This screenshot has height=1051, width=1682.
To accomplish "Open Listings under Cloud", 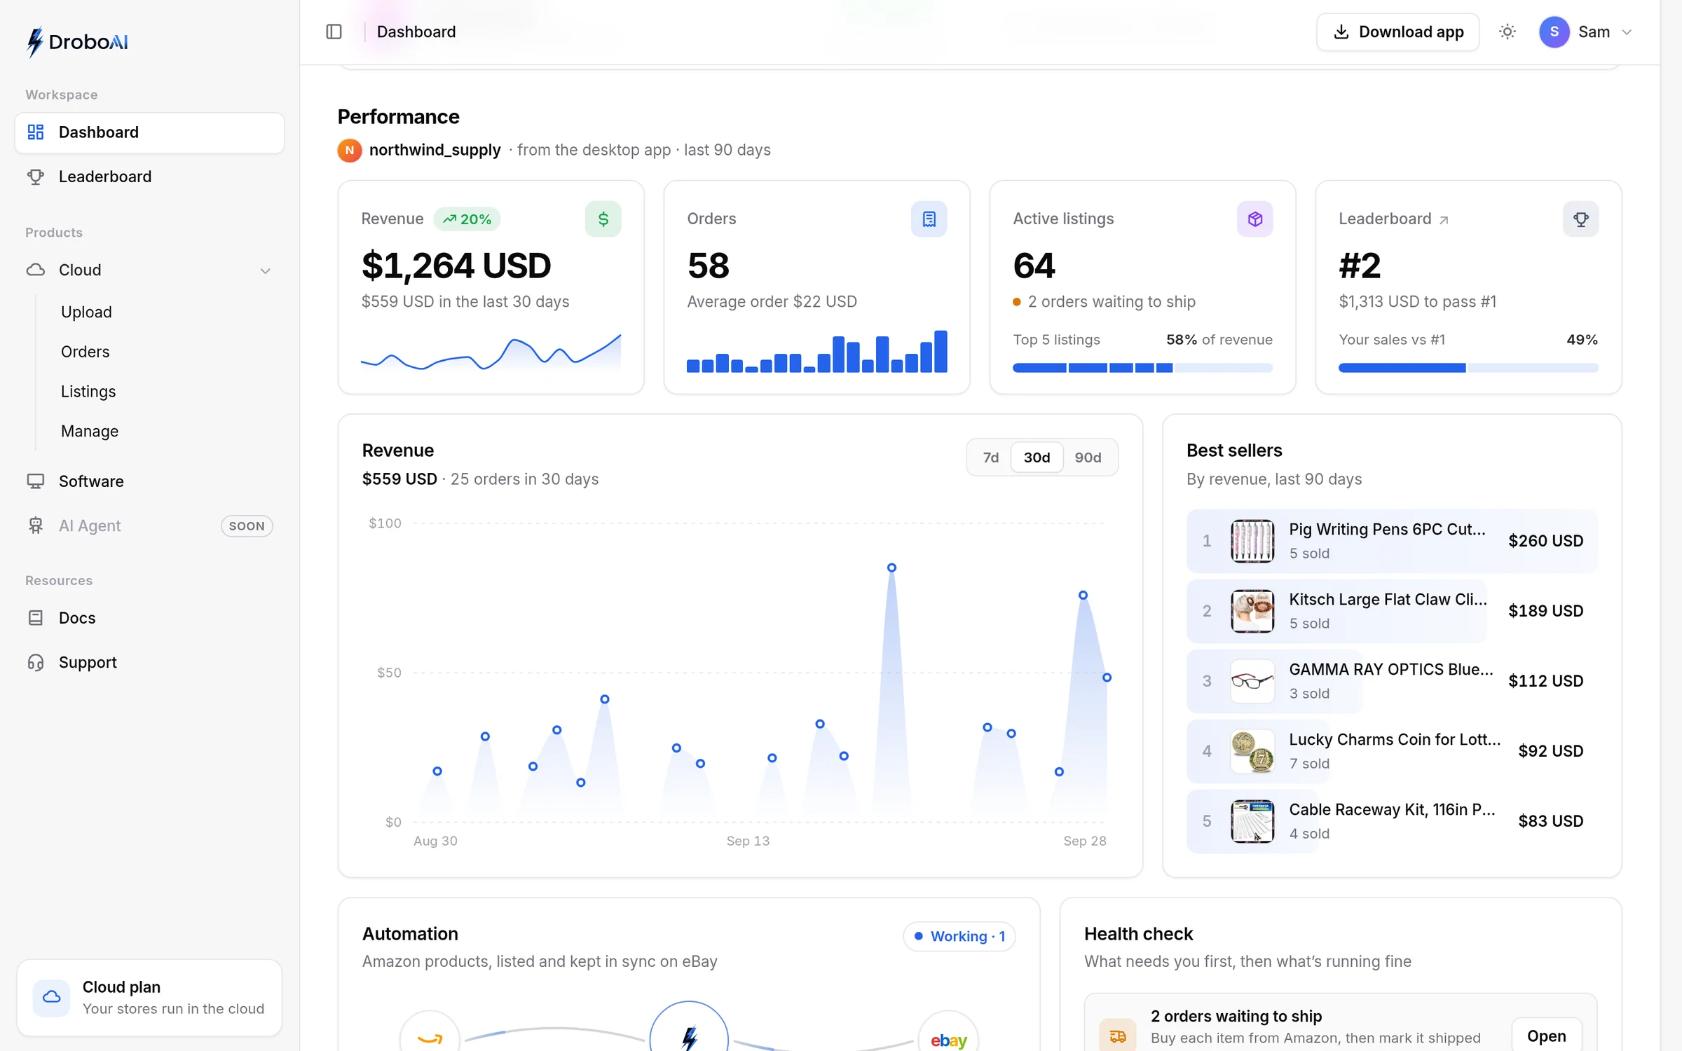I will click(88, 392).
